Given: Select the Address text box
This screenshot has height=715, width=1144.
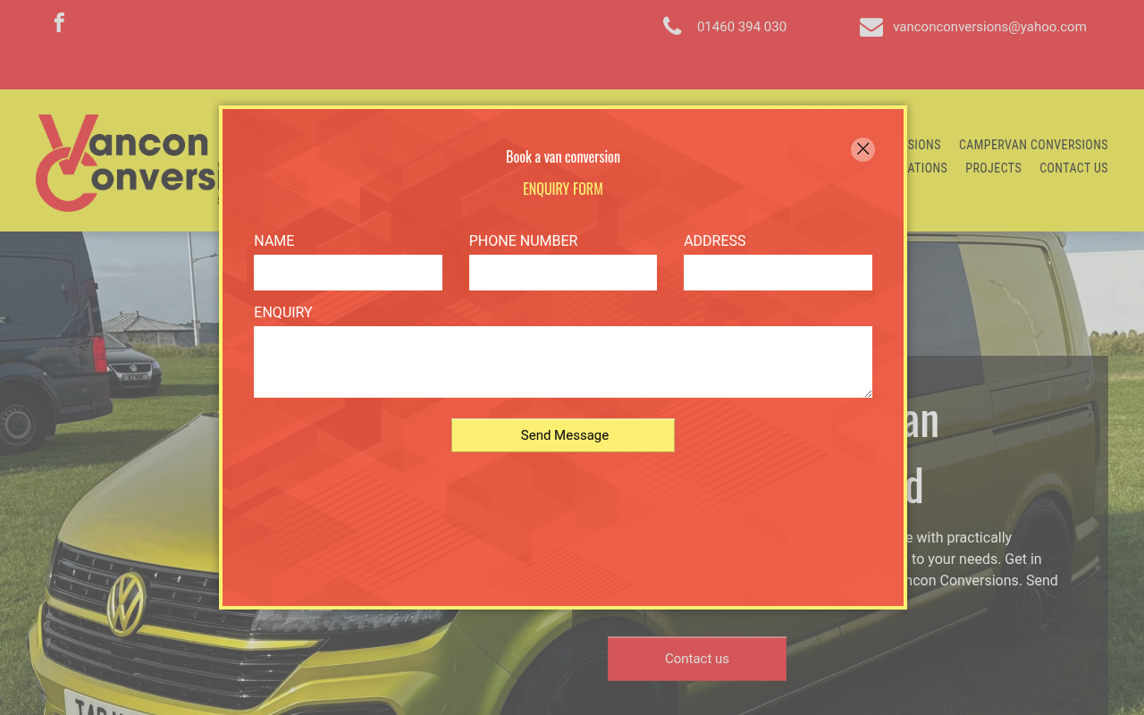Looking at the screenshot, I should coord(778,273).
